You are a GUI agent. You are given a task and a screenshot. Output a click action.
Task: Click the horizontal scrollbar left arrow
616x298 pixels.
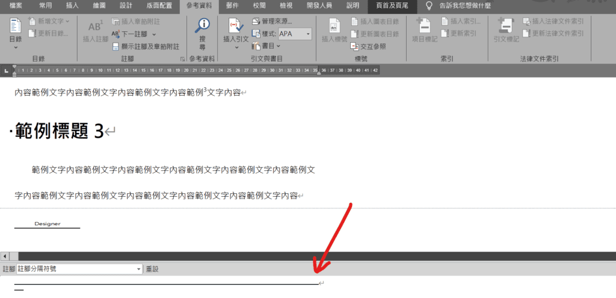5,256
